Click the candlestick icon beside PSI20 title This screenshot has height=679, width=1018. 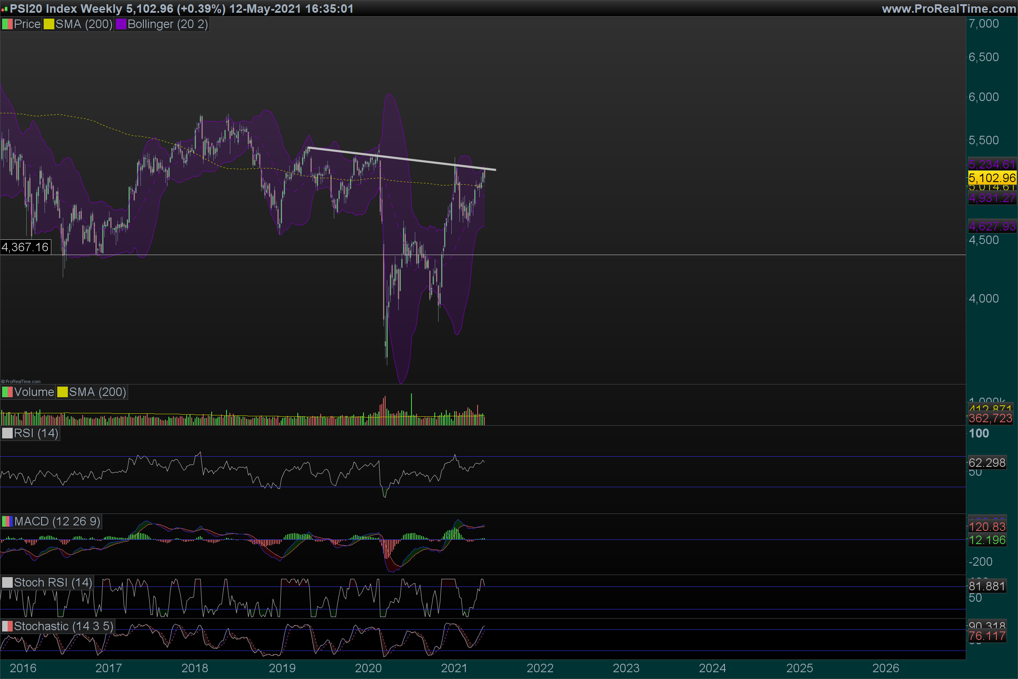pyautogui.click(x=4, y=8)
